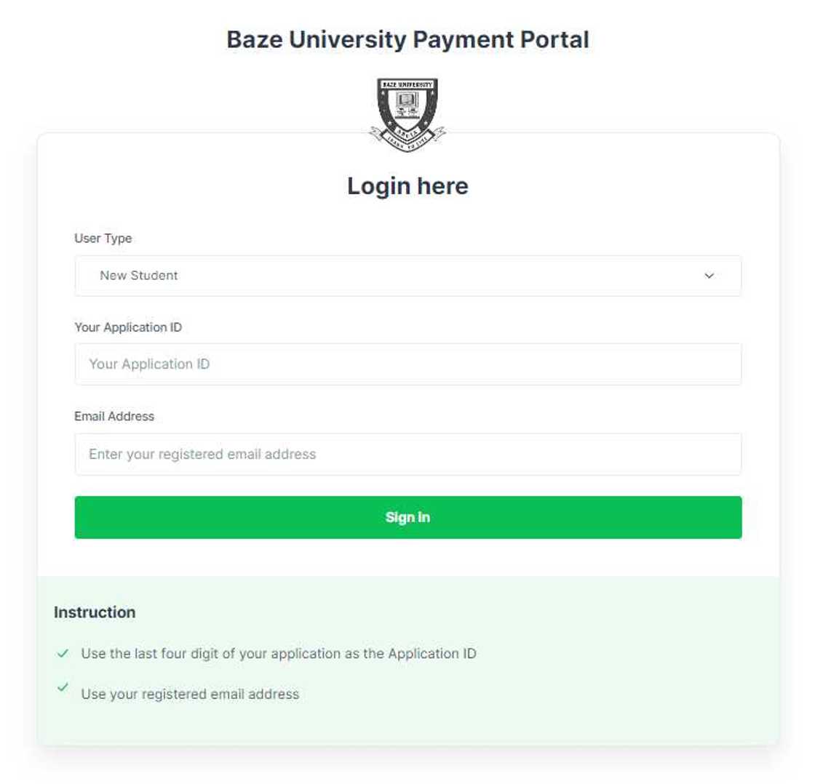Click inside Your Application ID field
Viewport: 815px width, 784px height.
(407, 364)
